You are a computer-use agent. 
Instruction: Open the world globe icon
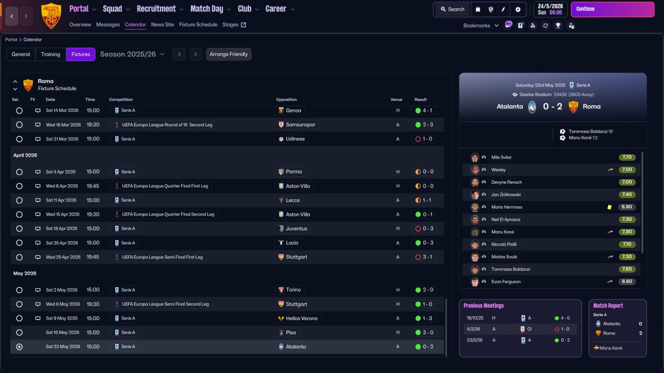tap(491, 9)
